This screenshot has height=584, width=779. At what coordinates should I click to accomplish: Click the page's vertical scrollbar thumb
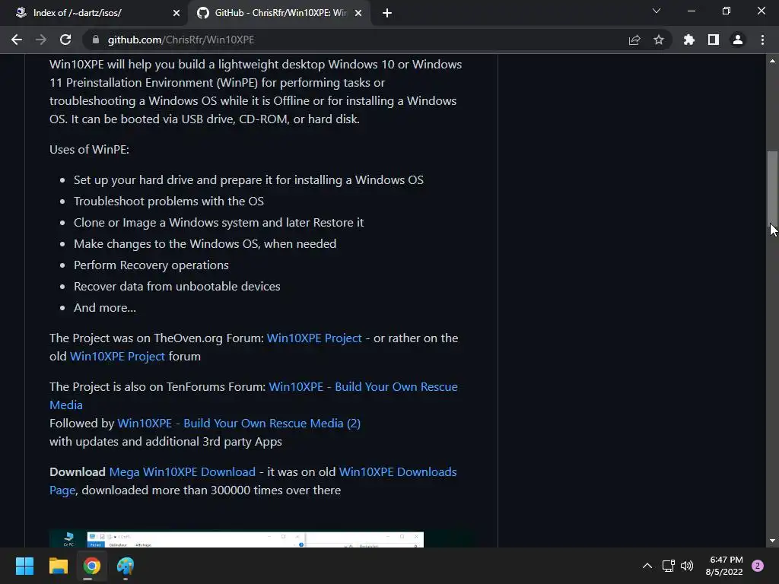[772, 189]
